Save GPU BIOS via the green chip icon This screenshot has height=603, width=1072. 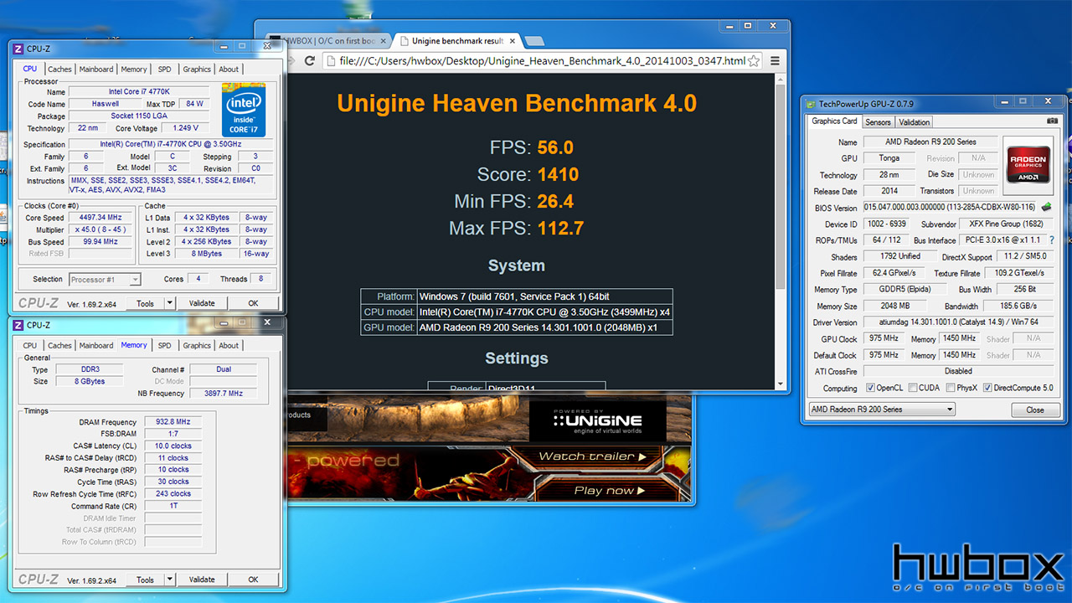(x=1047, y=208)
